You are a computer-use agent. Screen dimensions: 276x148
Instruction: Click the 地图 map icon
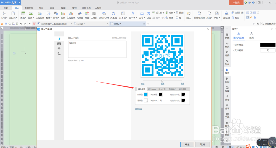[x=87, y=15]
